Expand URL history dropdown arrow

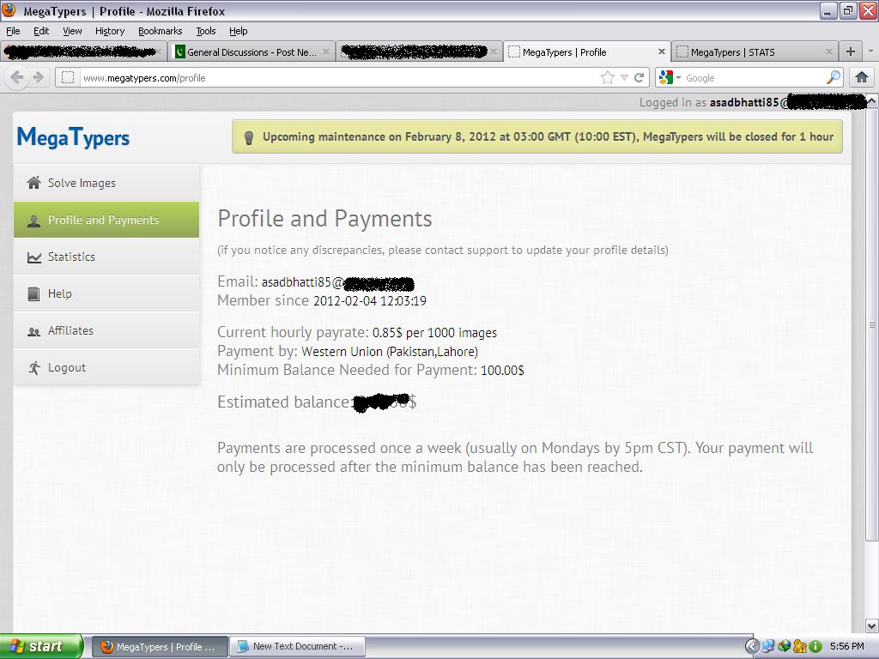click(x=625, y=78)
